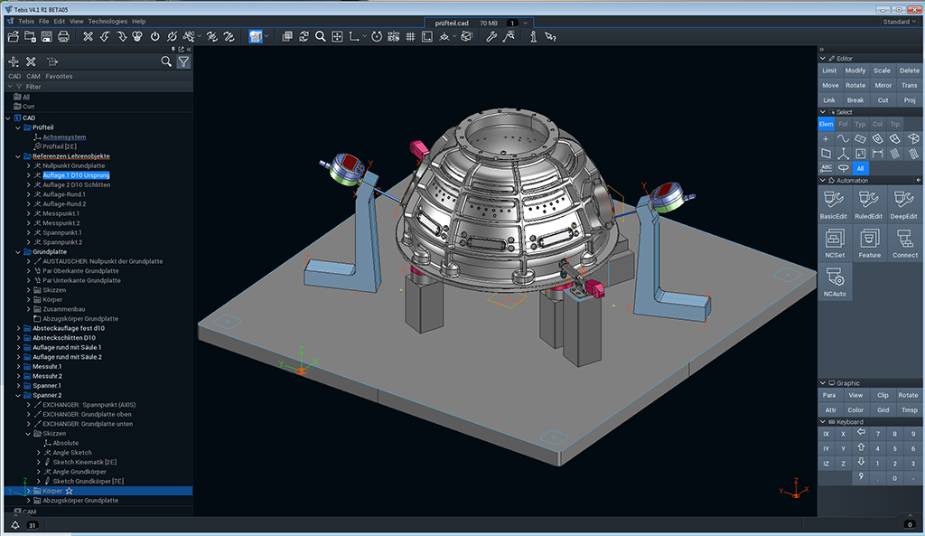925x536 pixels.
Task: Click the Scale editor button
Action: click(x=882, y=71)
